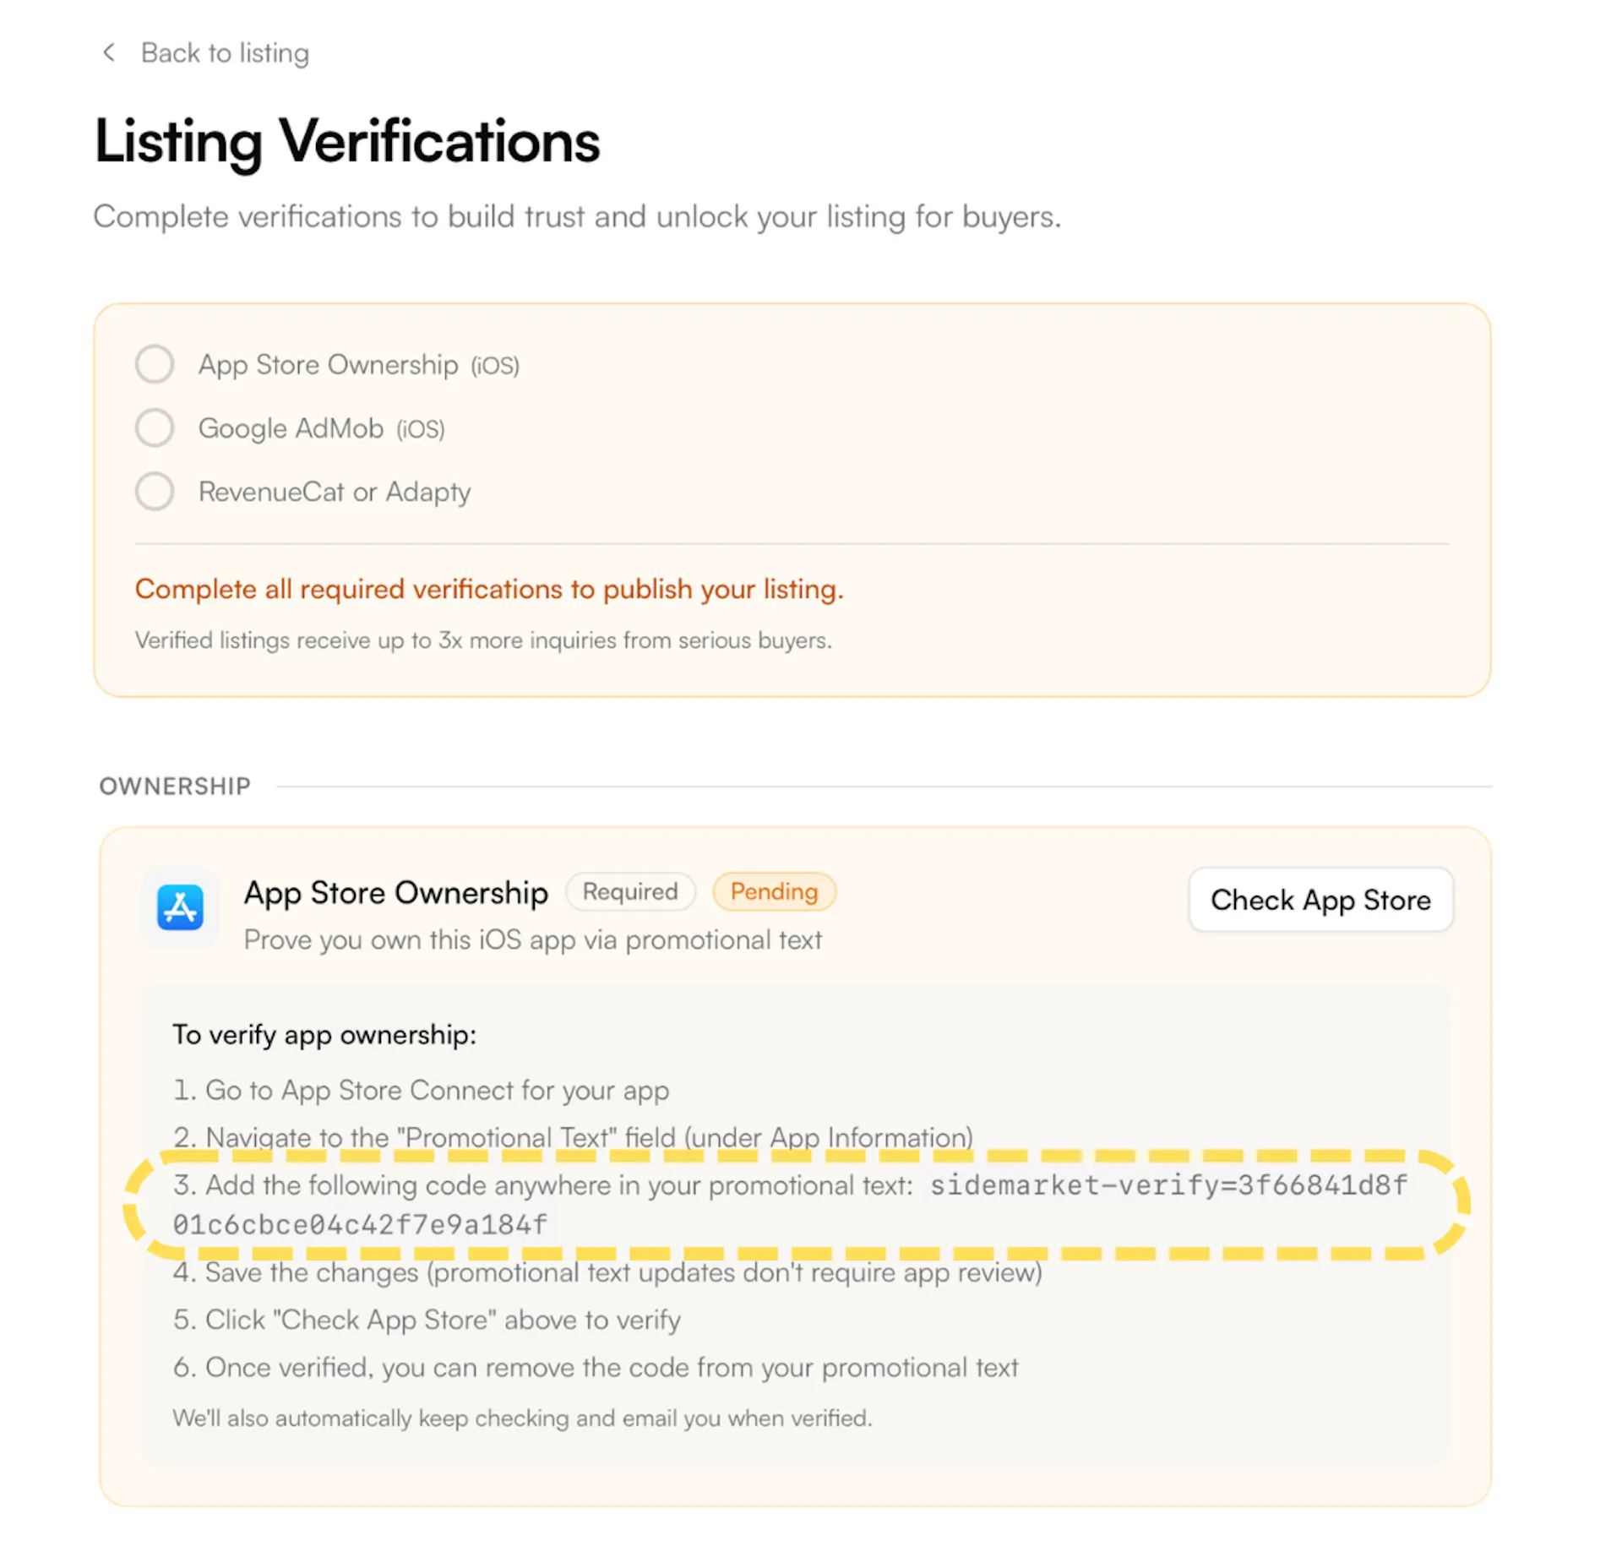Click the Listing Verifications page heading
Viewport: 1622px width, 1541px height.
[x=346, y=141]
